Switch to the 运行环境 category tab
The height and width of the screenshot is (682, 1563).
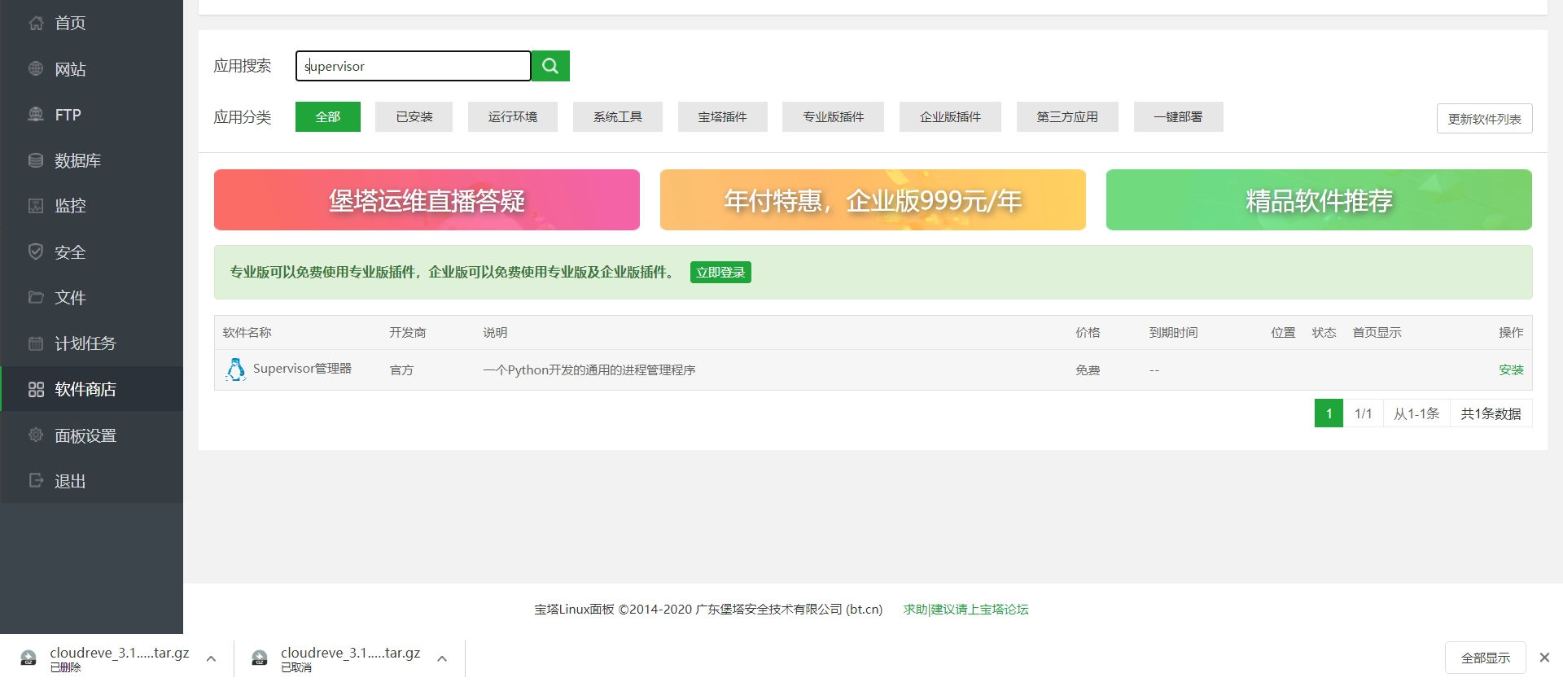point(512,117)
